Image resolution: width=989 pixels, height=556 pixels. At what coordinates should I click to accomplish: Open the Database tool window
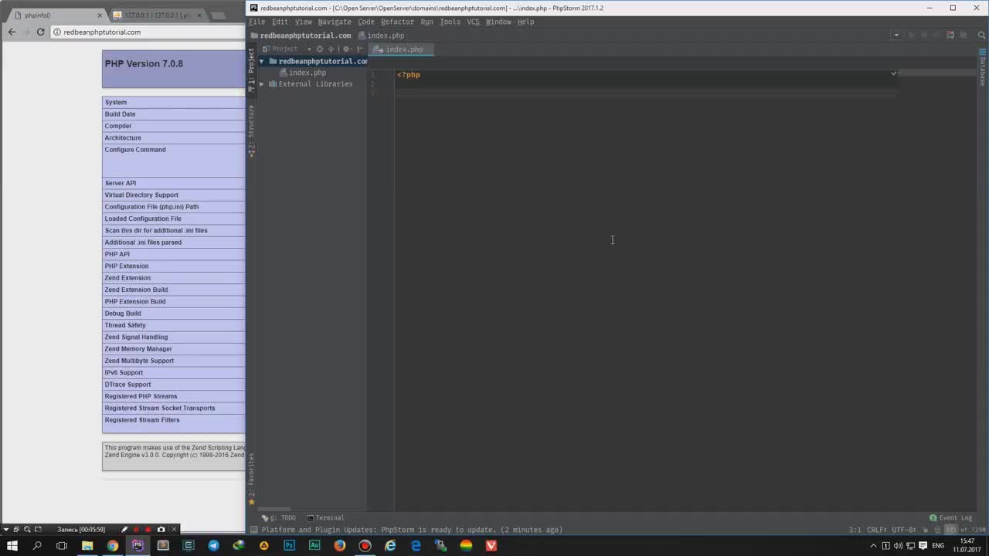[x=983, y=68]
